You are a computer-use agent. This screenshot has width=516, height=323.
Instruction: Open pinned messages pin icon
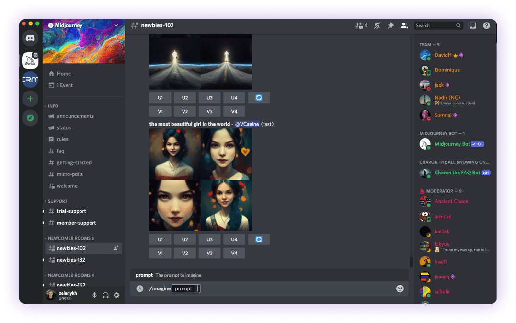[390, 26]
